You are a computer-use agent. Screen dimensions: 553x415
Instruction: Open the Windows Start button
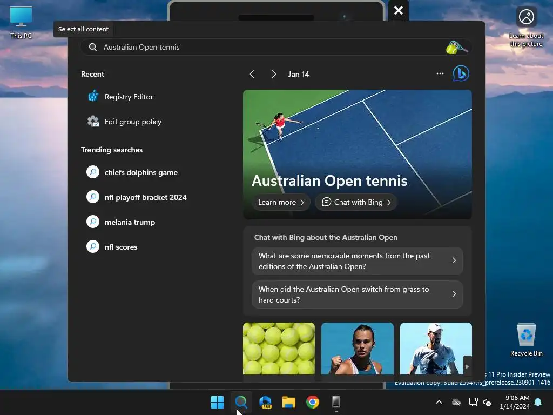click(x=217, y=402)
